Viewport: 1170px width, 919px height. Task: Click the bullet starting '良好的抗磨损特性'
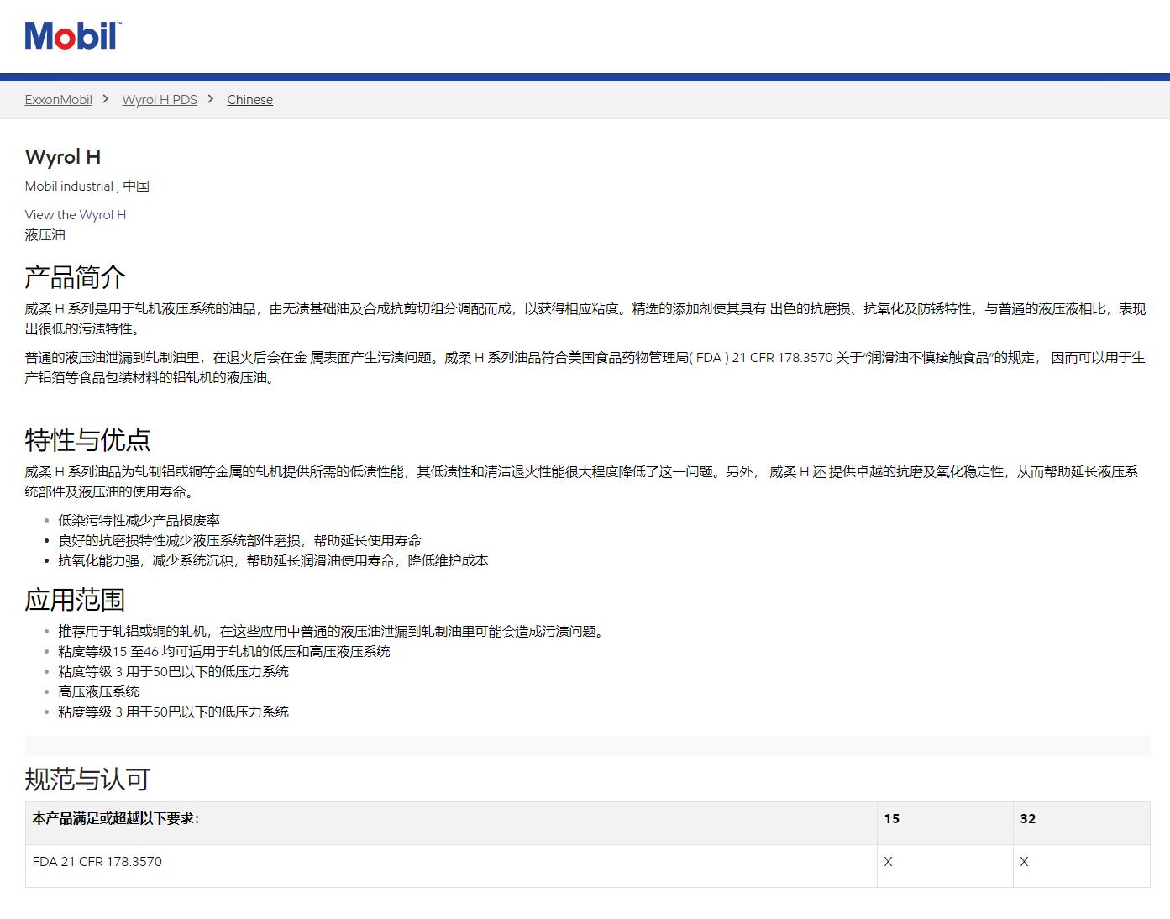pos(240,540)
